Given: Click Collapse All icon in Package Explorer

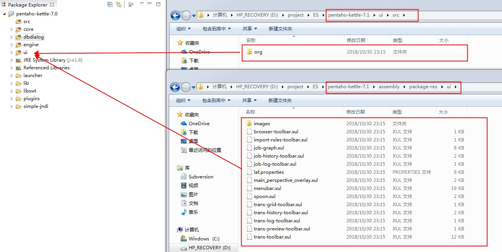Looking at the screenshot, I should [x=110, y=5].
